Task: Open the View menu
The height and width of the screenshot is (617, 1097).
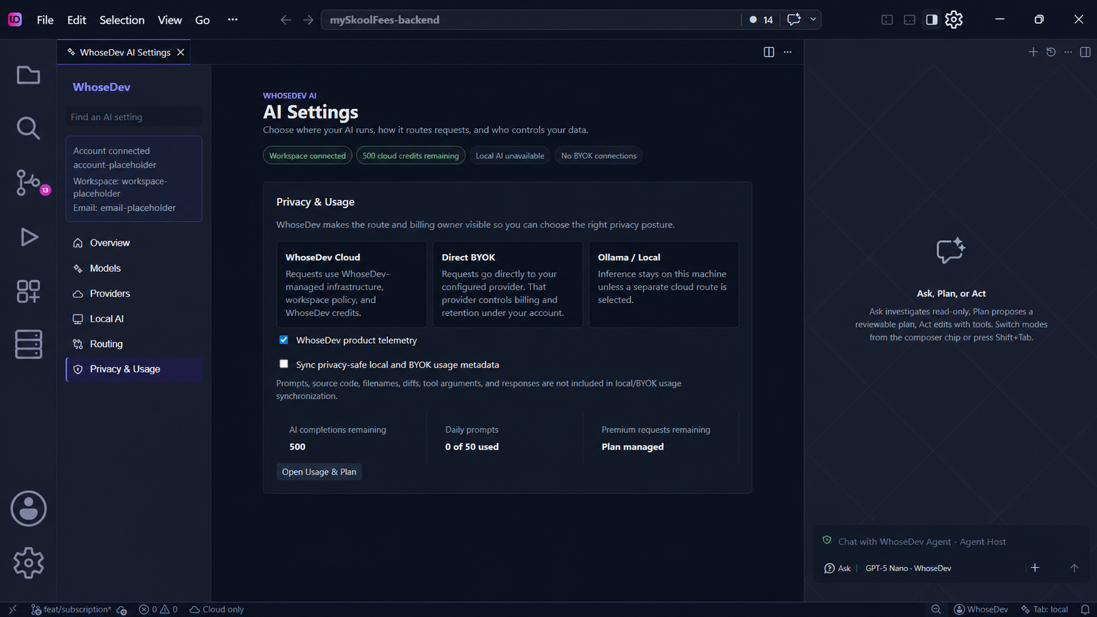Action: tap(170, 20)
